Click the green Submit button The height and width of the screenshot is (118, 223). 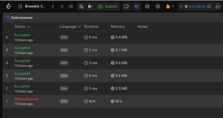point(107,7)
